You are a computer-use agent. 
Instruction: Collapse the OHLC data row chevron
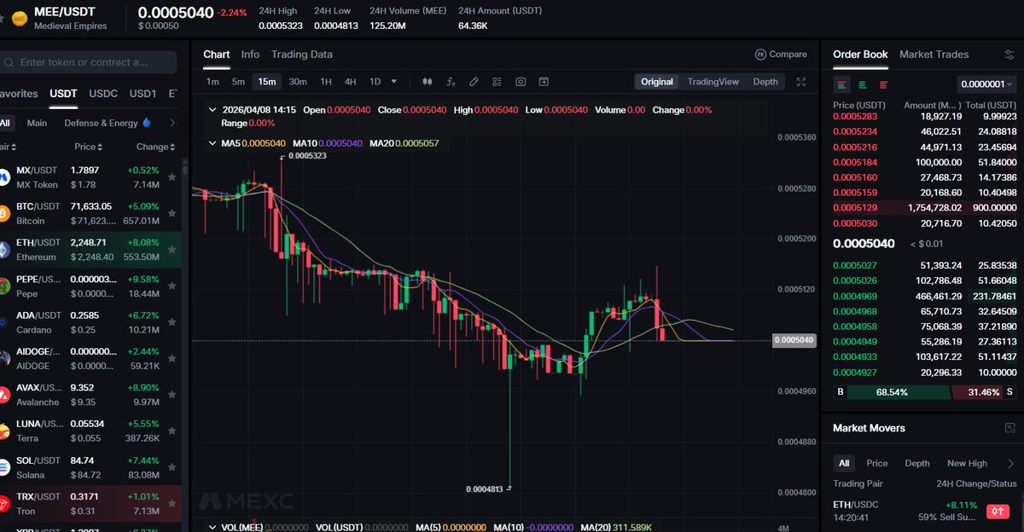coord(212,110)
